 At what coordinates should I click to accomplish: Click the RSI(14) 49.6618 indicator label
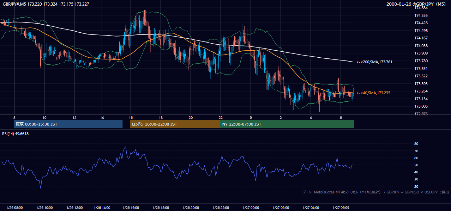click(16, 134)
